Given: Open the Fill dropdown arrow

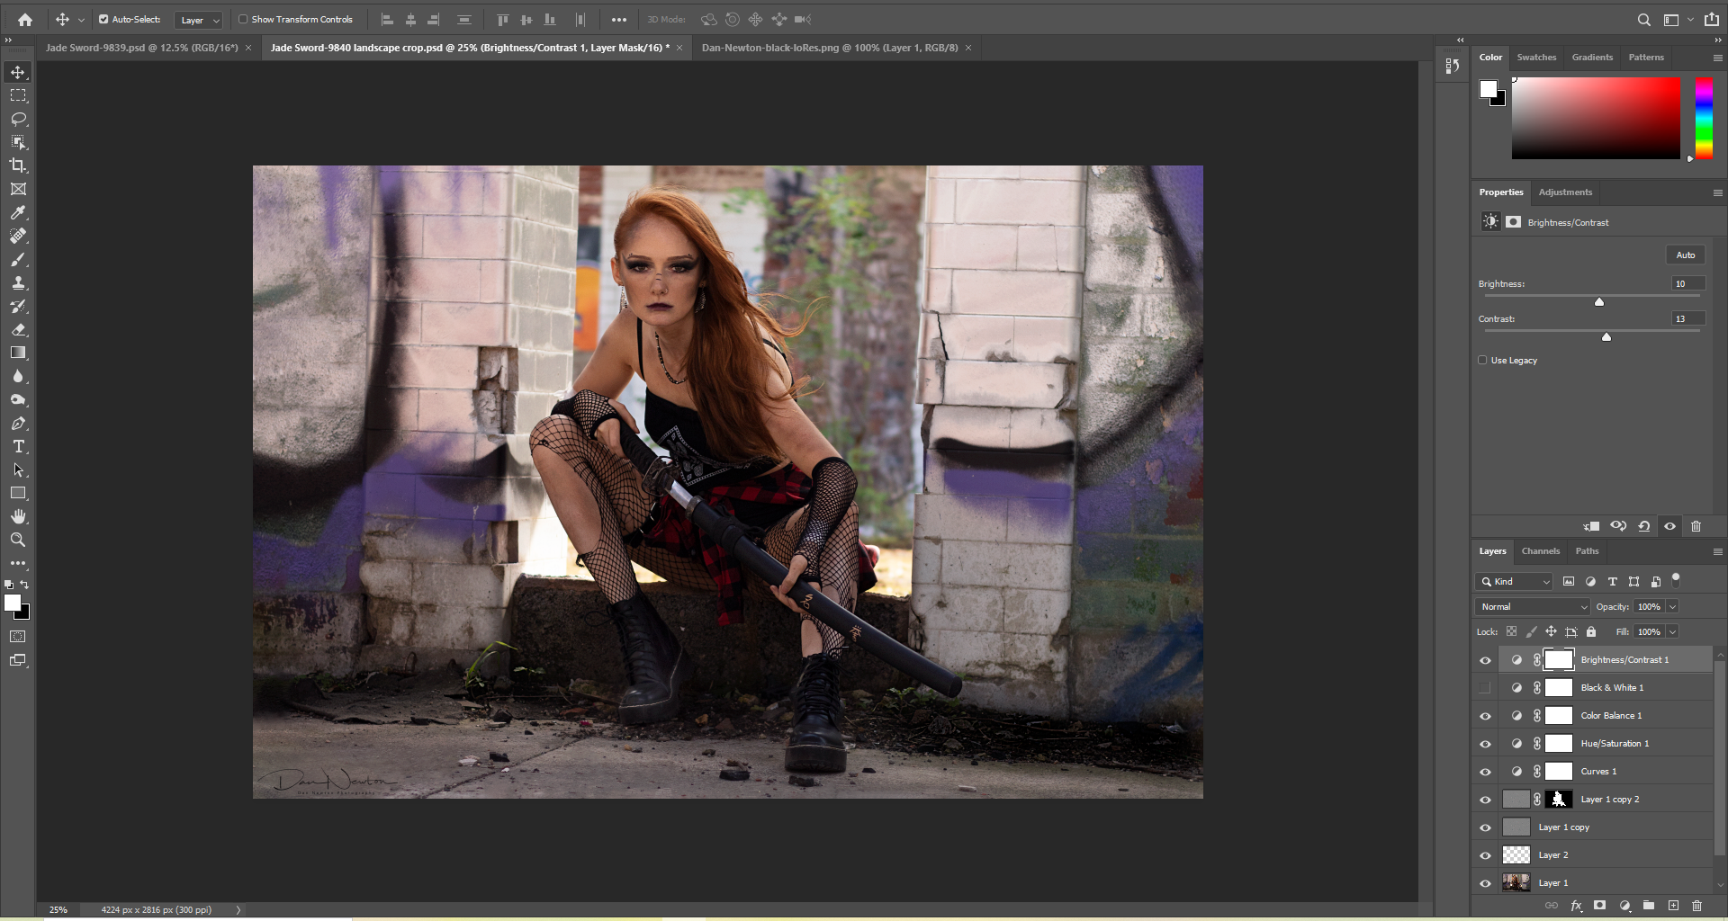Looking at the screenshot, I should pyautogui.click(x=1672, y=632).
